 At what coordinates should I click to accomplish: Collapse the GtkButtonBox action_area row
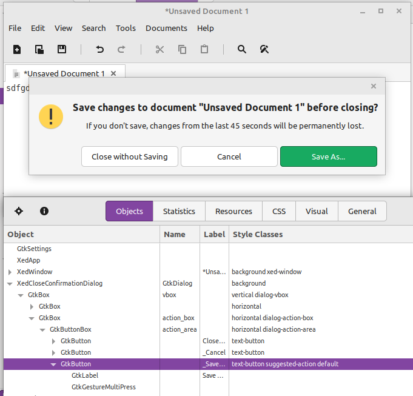tap(42, 329)
